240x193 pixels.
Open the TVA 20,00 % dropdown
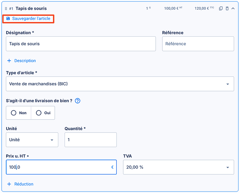(x=178, y=167)
